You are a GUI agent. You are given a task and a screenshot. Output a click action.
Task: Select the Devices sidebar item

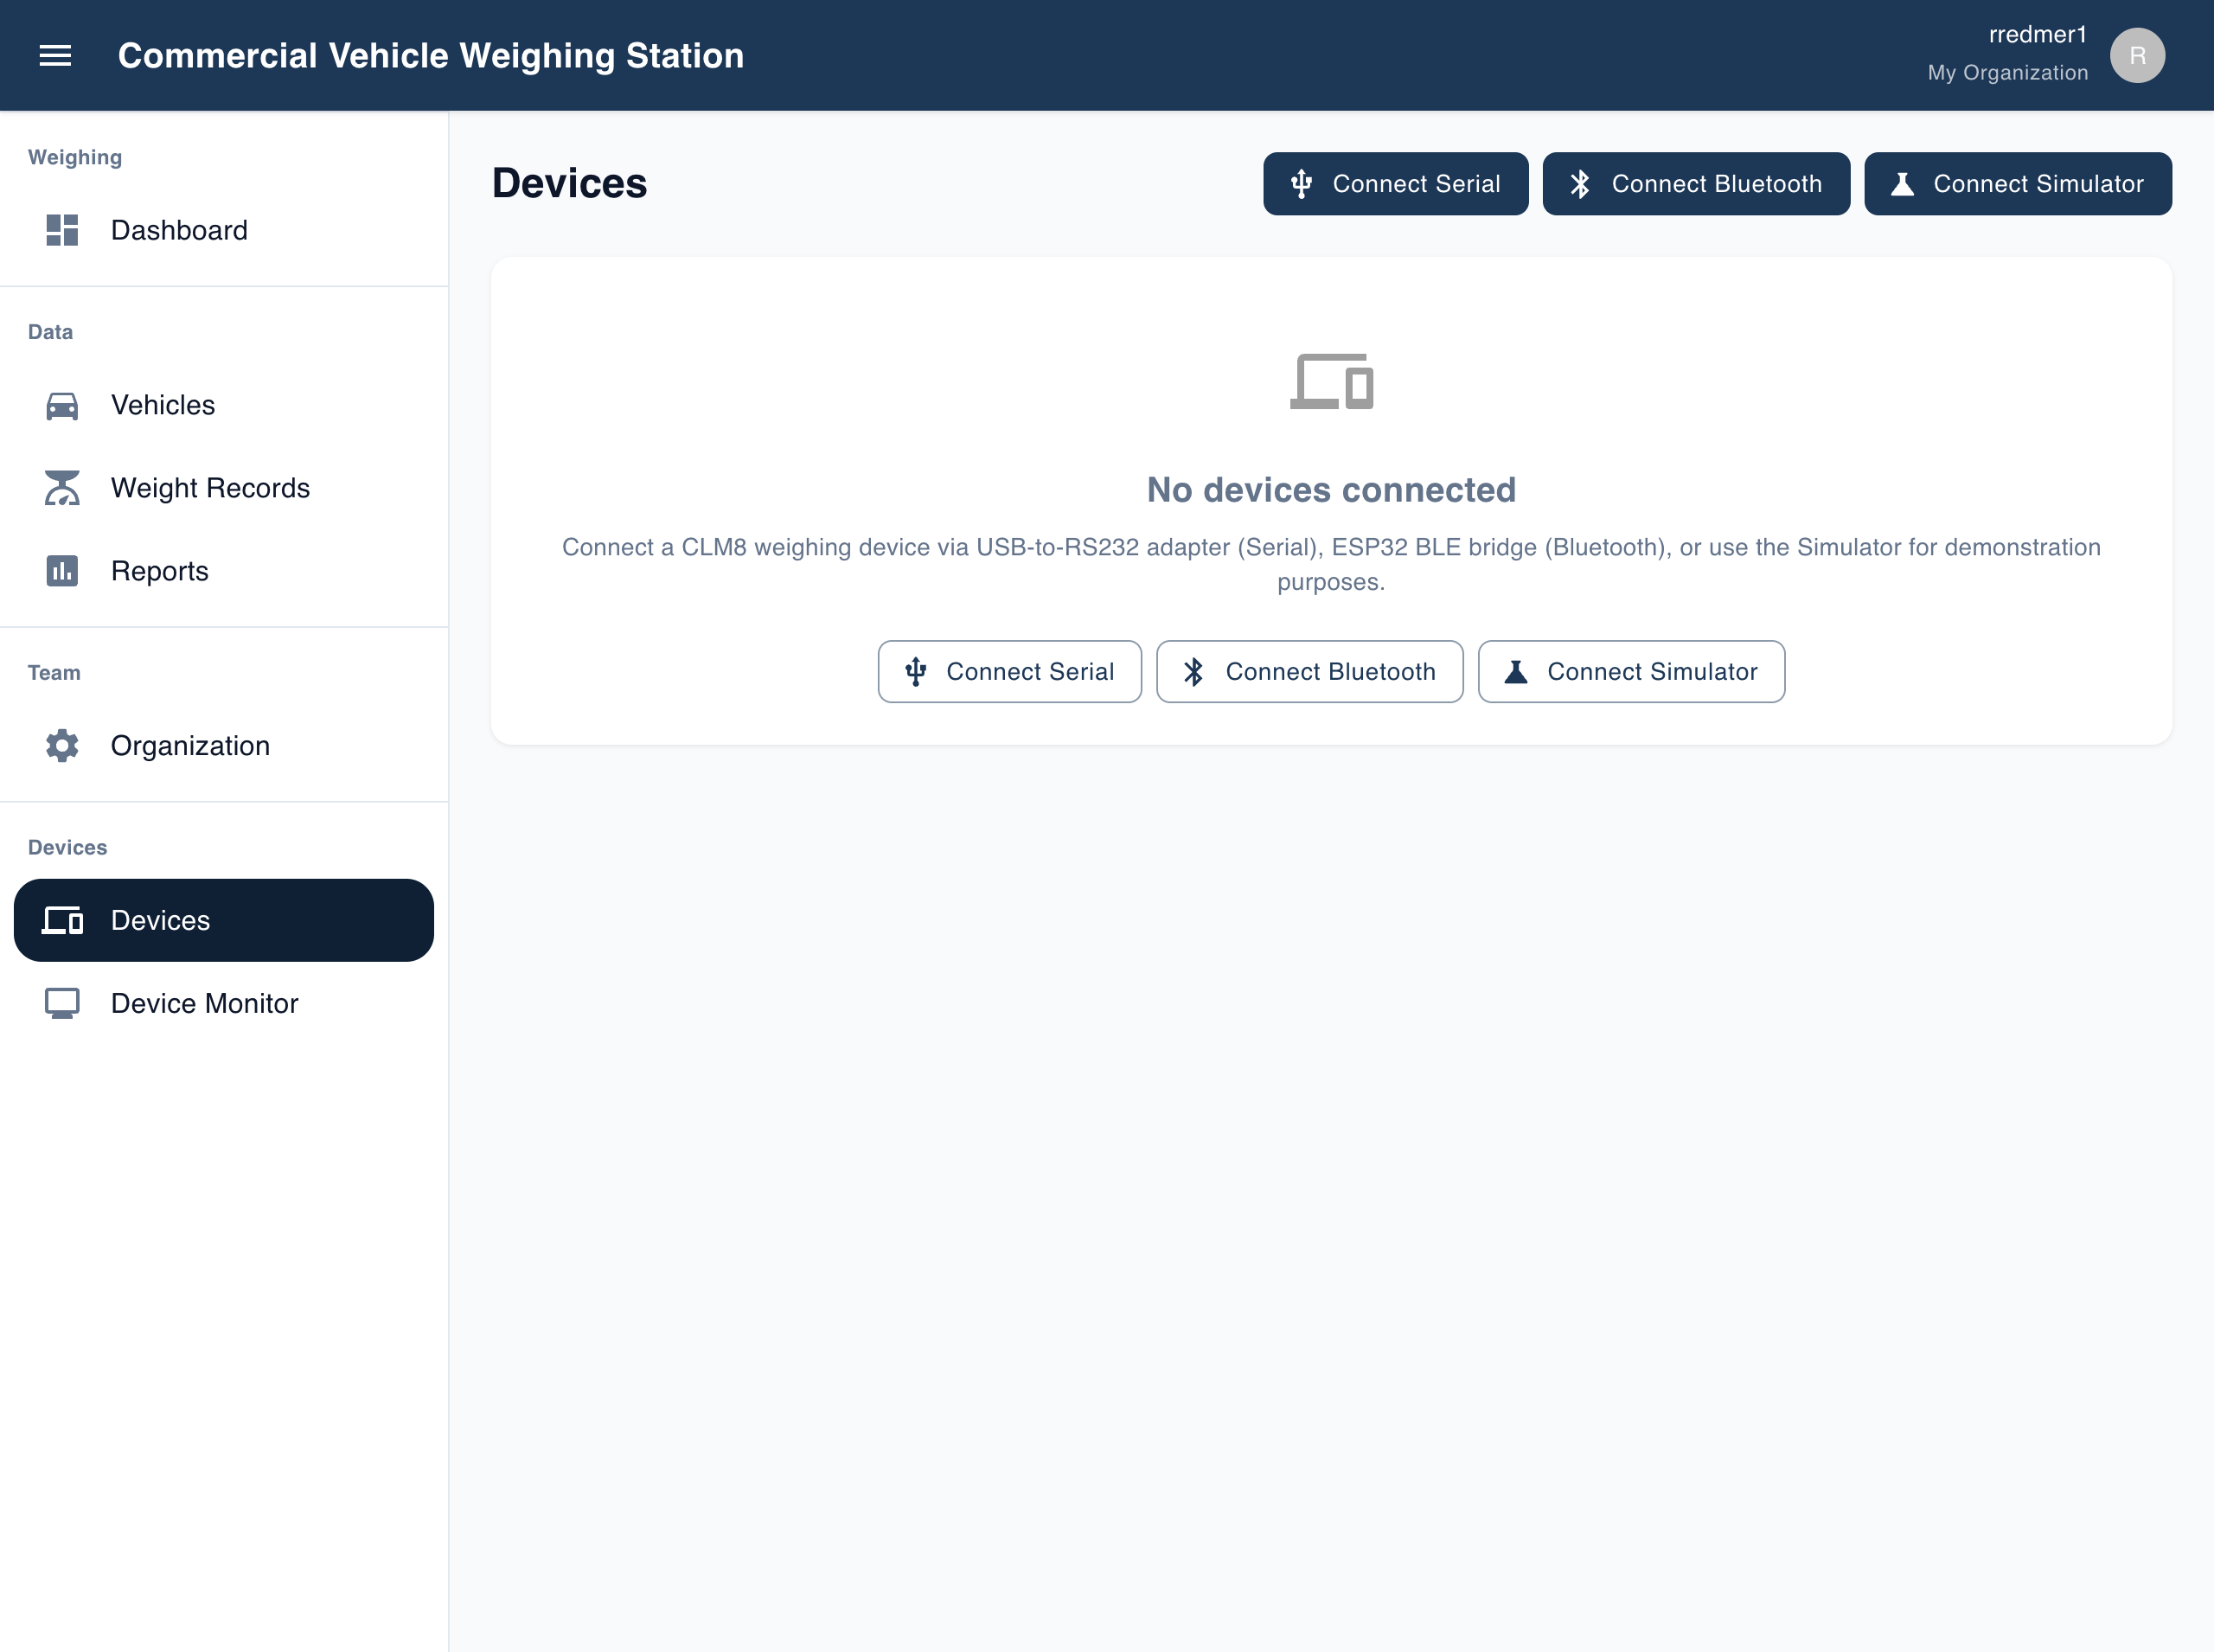pos(224,920)
